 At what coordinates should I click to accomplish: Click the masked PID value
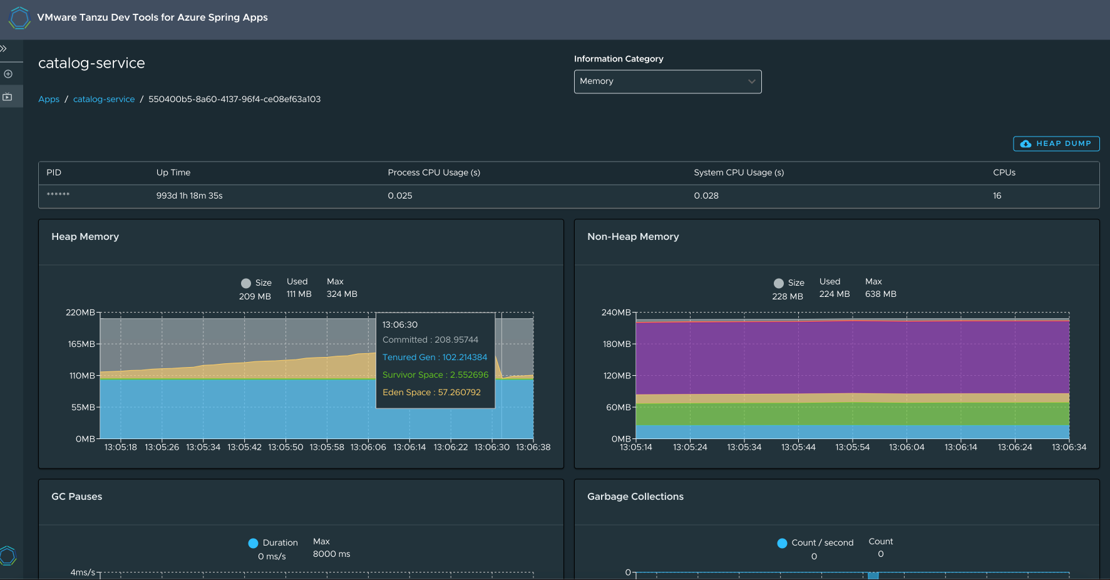(x=58, y=195)
